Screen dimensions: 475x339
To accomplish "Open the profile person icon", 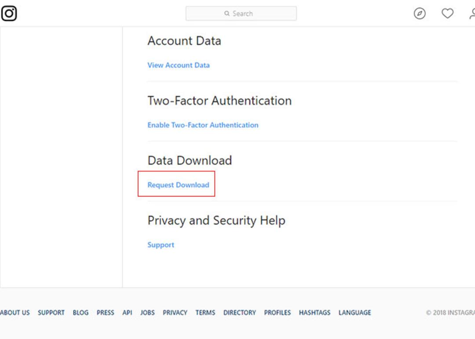I will 472,13.
